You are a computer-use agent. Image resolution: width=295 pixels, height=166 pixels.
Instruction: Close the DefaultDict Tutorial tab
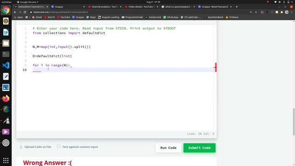47,6
